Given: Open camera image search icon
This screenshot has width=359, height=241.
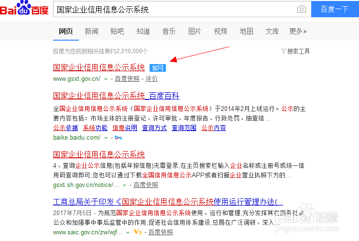Looking at the screenshot, I should (x=301, y=9).
